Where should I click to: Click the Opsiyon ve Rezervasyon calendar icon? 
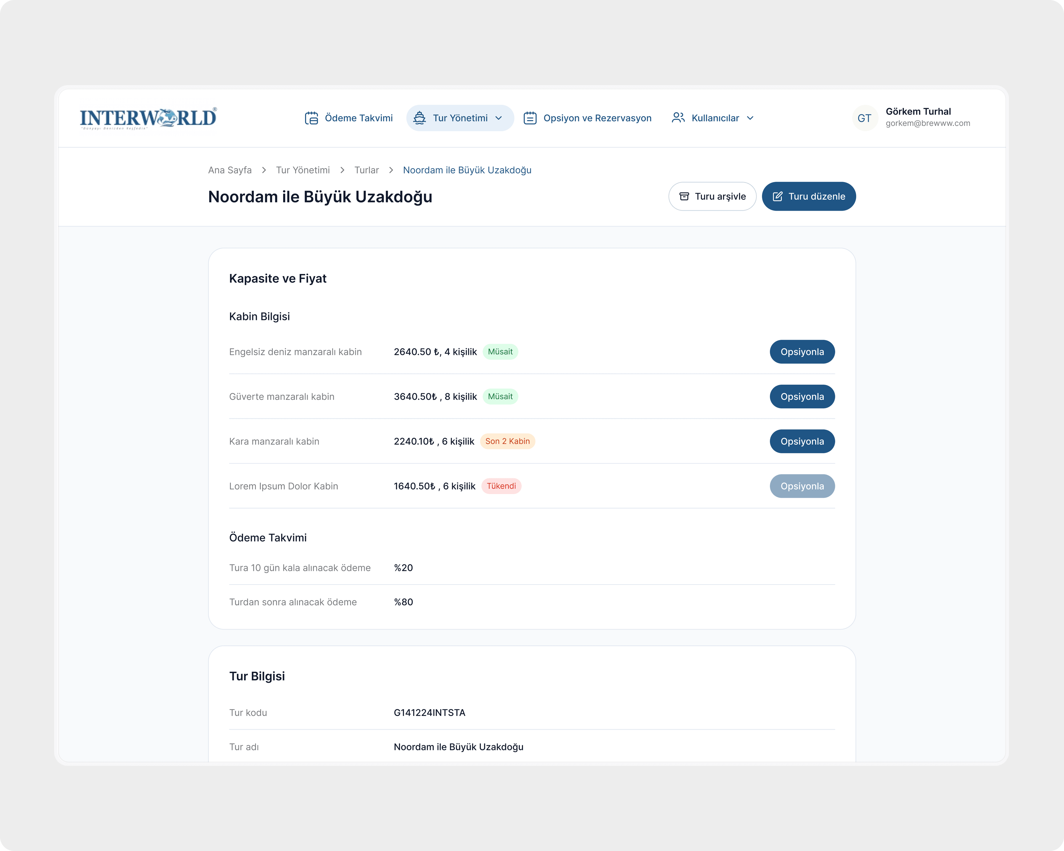pyautogui.click(x=530, y=118)
